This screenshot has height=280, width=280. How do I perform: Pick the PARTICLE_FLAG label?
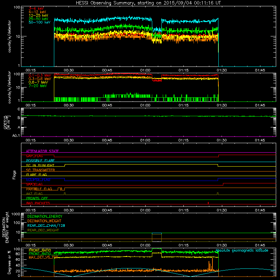click(39, 189)
